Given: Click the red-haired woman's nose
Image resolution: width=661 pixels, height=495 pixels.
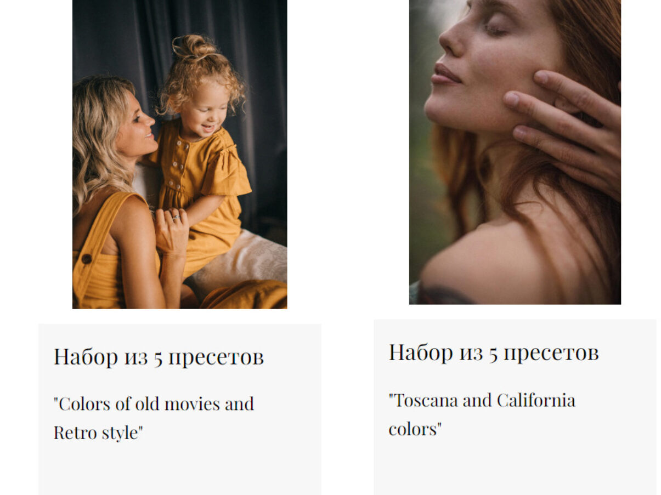Looking at the screenshot, I should [x=451, y=38].
